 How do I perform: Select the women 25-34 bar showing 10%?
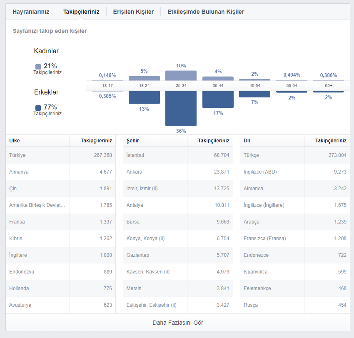[181, 76]
